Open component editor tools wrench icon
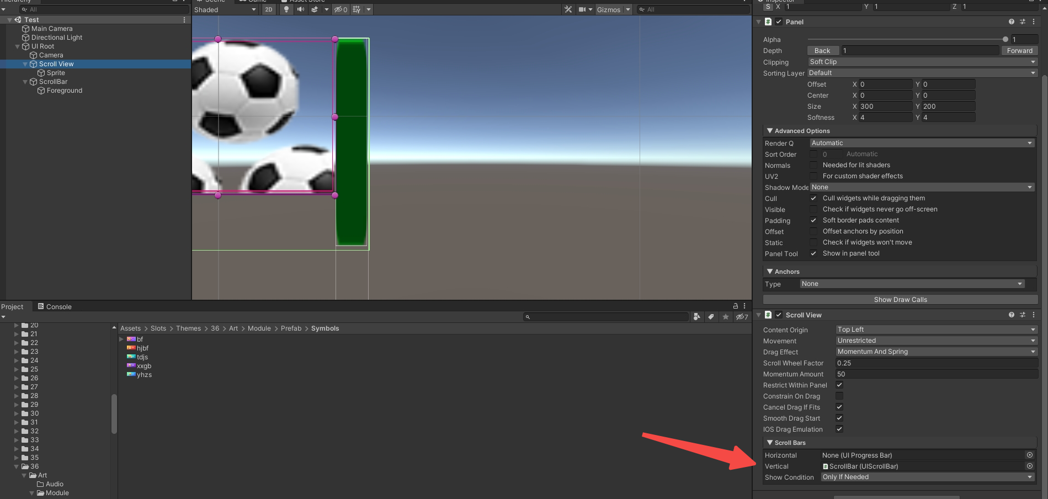The image size is (1048, 499). click(x=568, y=9)
